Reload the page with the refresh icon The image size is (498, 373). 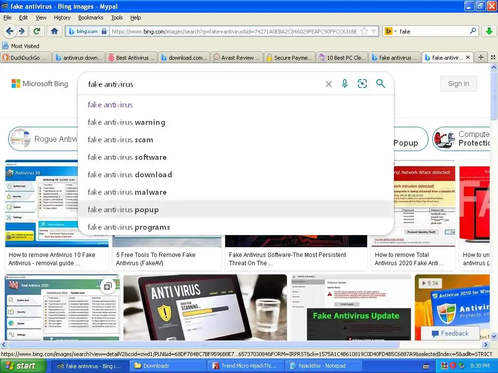coord(36,31)
